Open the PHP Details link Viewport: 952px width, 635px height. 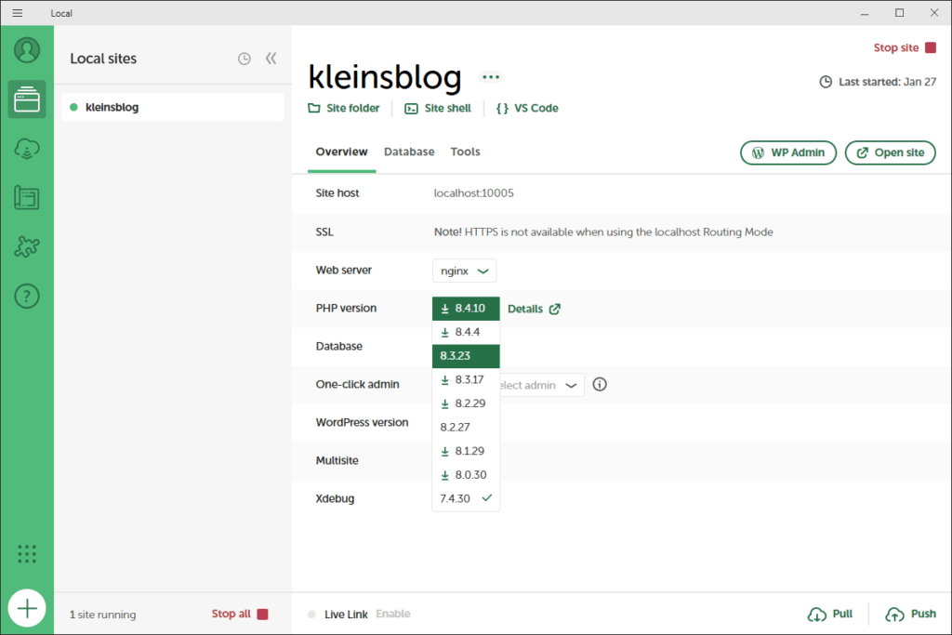(x=534, y=309)
